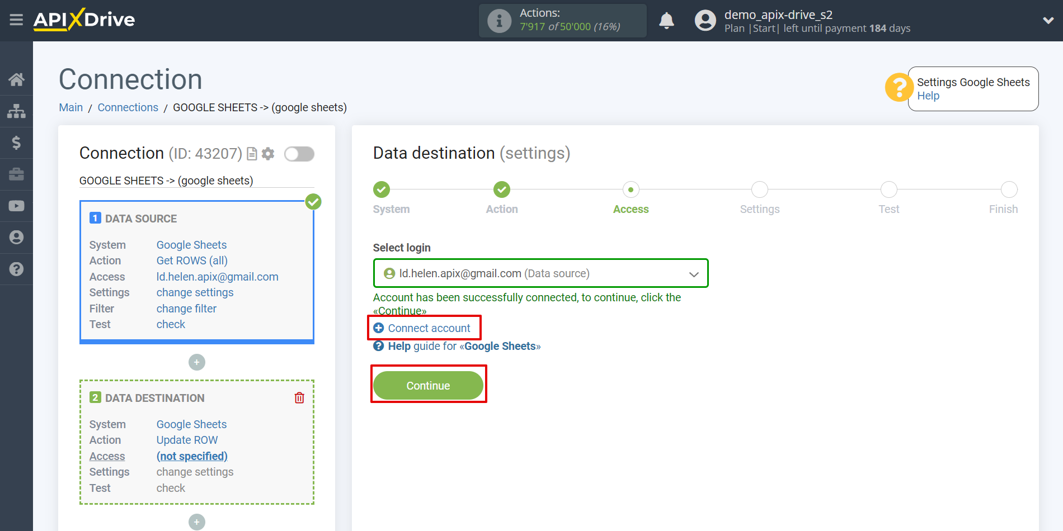This screenshot has width=1063, height=531.
Task: Open the actions info icon
Action: click(499, 21)
